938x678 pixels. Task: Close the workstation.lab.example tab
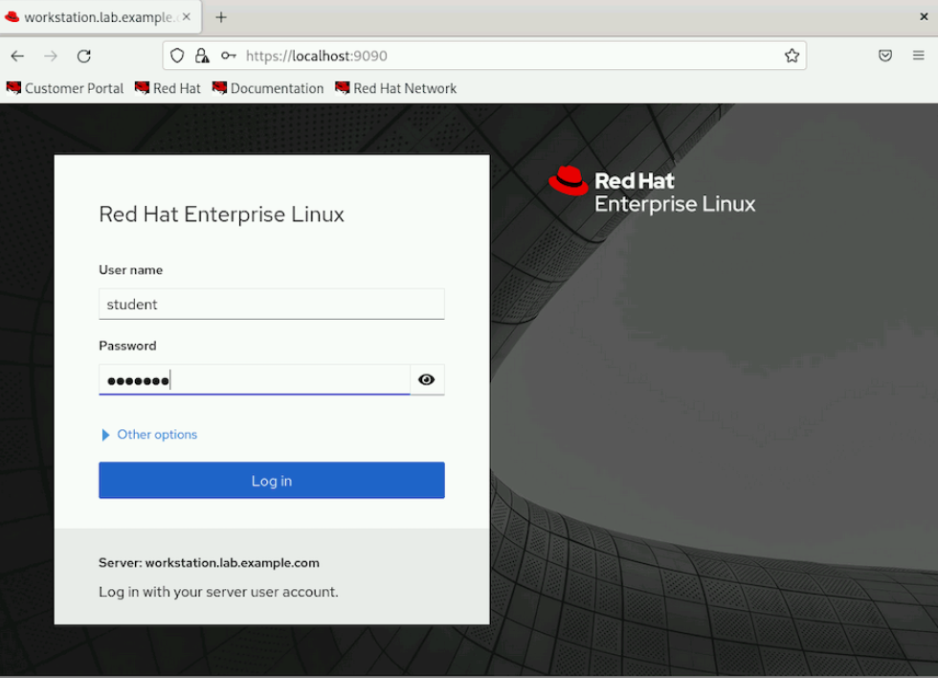click(x=187, y=16)
